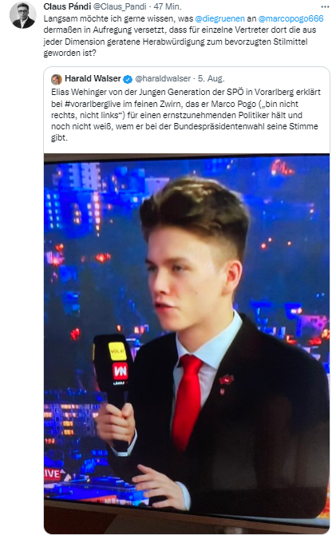The width and height of the screenshot is (332, 539).
Task: Open Claus Pándi's profile avatar
Action: point(22,15)
